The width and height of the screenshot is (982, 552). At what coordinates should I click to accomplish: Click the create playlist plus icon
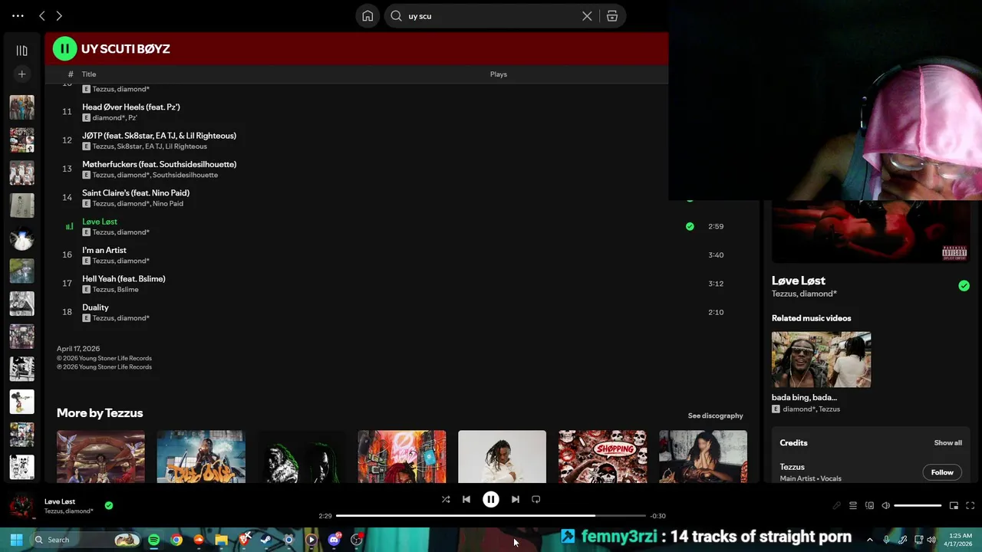coord(21,74)
